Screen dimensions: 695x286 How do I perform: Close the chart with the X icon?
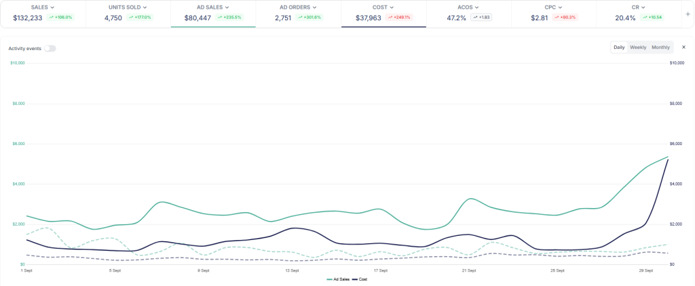point(683,47)
